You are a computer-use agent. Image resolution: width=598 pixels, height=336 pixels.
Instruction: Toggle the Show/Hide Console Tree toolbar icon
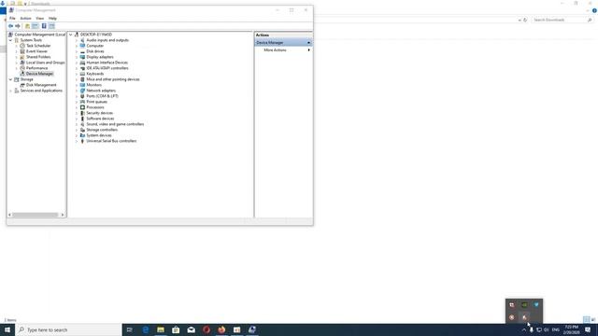(x=36, y=26)
